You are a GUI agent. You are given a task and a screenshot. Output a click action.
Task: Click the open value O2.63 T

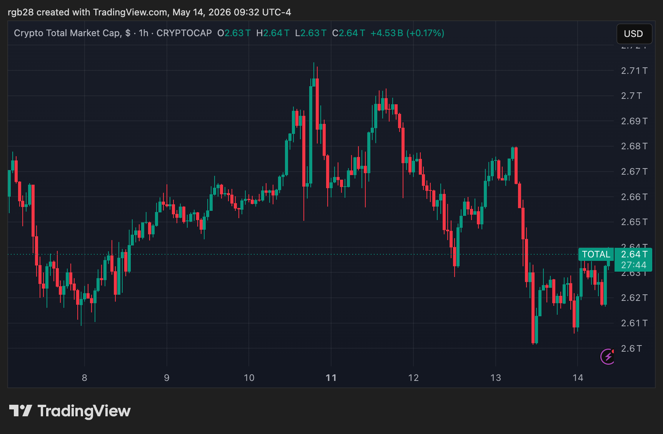pos(234,33)
